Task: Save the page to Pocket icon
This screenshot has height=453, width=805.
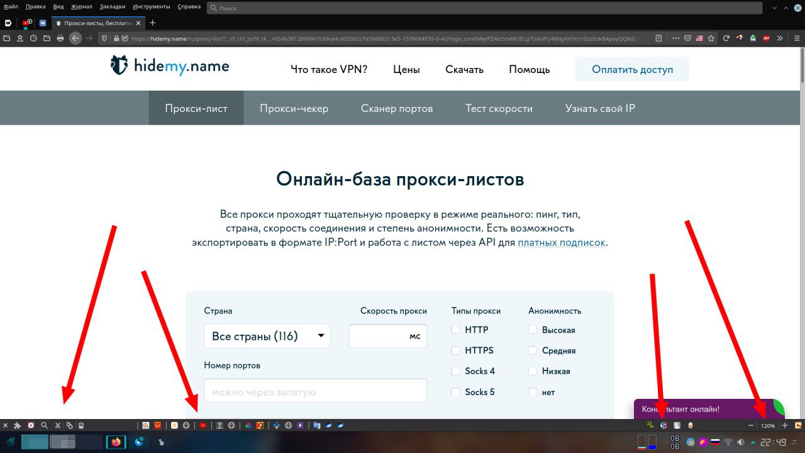Action: pos(687,38)
